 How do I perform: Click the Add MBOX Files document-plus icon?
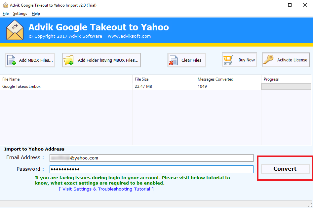click(x=12, y=60)
